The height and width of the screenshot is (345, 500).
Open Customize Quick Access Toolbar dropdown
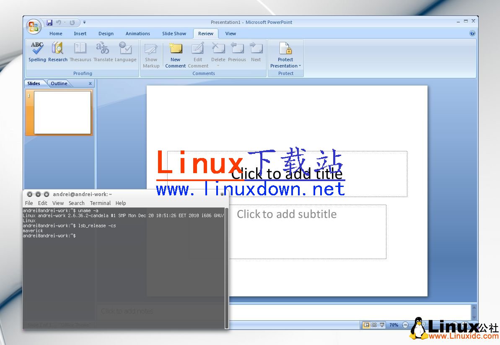click(85, 22)
